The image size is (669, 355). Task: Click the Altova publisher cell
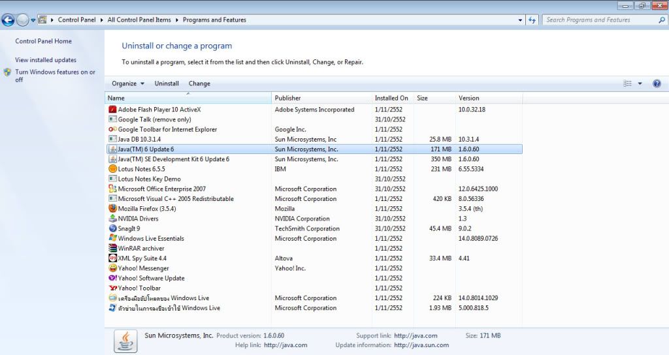click(284, 258)
